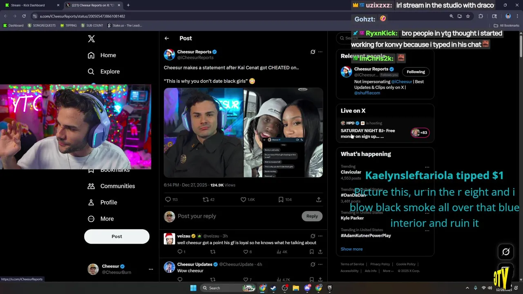
Task: Bookmark the post with 104 bookmarks
Action: coord(285,199)
